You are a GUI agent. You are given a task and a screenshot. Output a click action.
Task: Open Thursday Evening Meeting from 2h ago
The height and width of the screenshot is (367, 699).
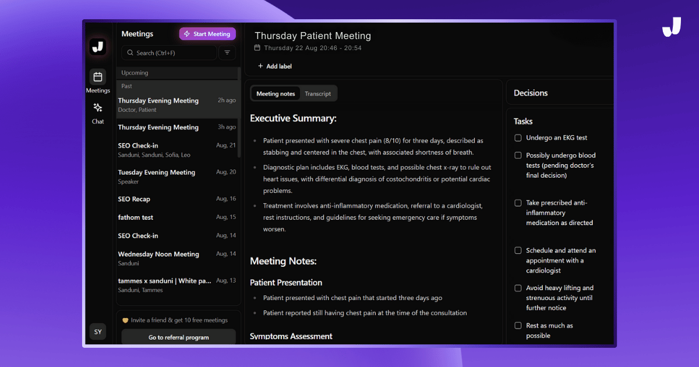(x=177, y=105)
